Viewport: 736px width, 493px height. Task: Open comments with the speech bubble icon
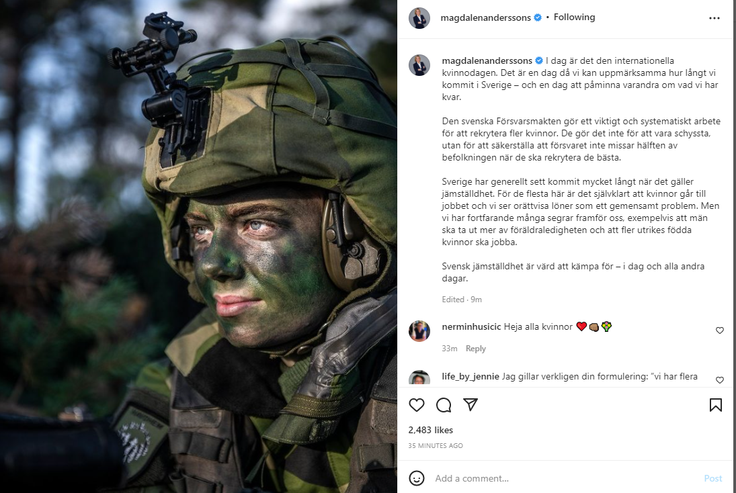coord(444,405)
